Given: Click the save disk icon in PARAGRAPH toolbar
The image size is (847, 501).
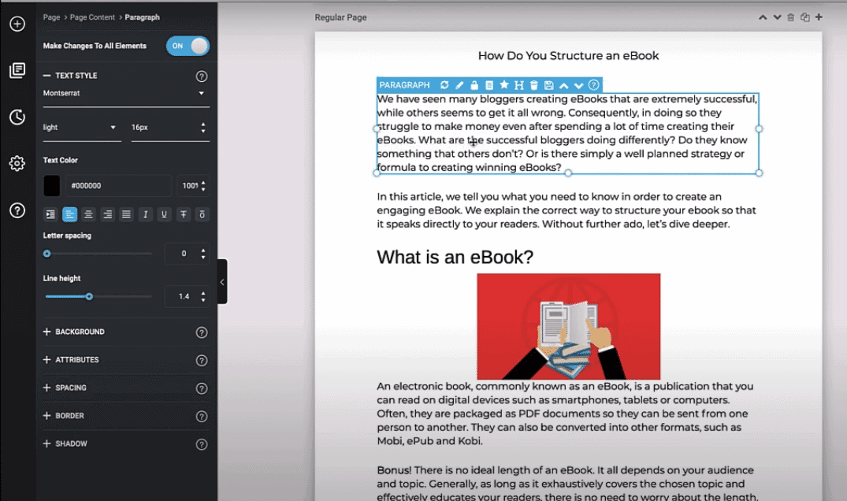Looking at the screenshot, I should point(549,85).
